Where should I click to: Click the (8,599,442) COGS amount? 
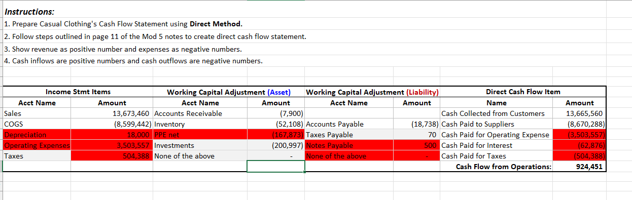point(112,124)
